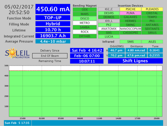Select the PUMA pink beamline status box

coord(131,13)
